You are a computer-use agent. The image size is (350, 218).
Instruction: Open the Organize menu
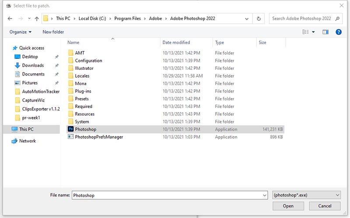pos(20,32)
